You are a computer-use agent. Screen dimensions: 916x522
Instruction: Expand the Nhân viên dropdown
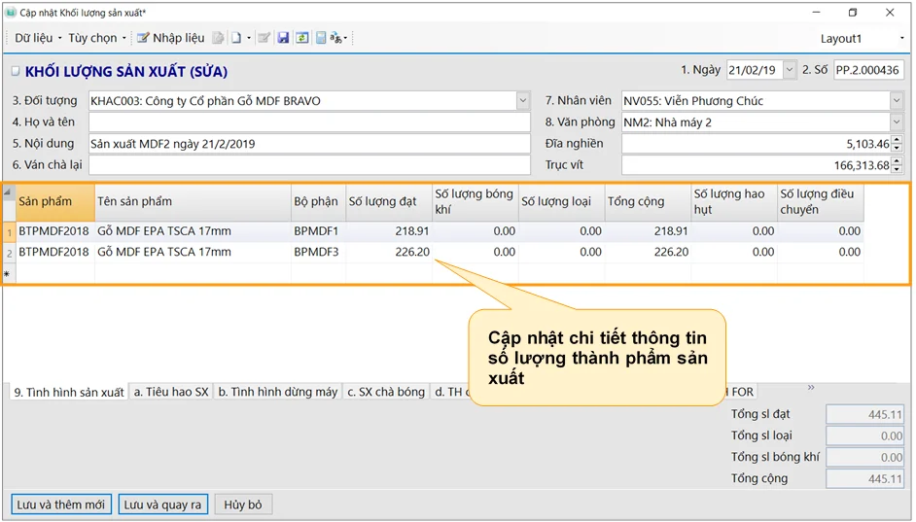pyautogui.click(x=896, y=100)
